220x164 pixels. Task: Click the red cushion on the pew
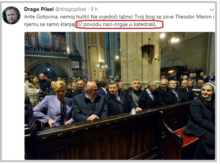[186, 137]
